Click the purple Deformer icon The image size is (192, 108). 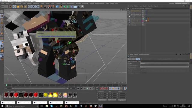(x=71, y=7)
